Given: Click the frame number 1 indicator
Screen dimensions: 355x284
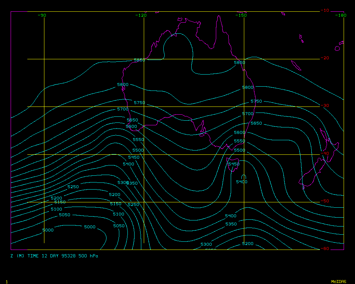Looking at the screenshot, I should pyautogui.click(x=6, y=282).
